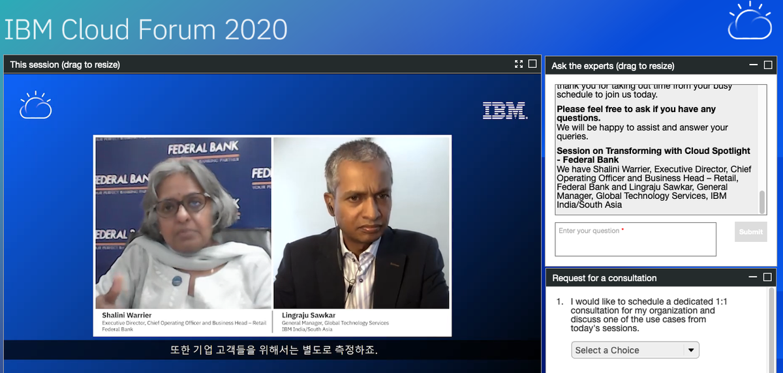
Task: Click 'Executive Director, Chief Operating Officer' caption
Action: click(x=184, y=323)
